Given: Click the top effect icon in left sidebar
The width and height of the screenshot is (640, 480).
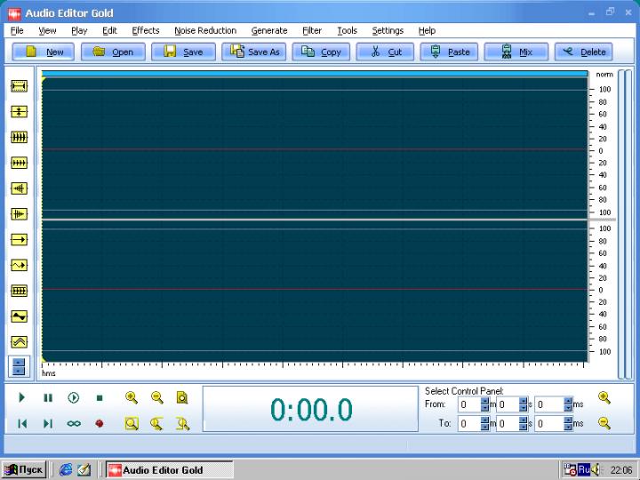Looking at the screenshot, I should pos(19,86).
